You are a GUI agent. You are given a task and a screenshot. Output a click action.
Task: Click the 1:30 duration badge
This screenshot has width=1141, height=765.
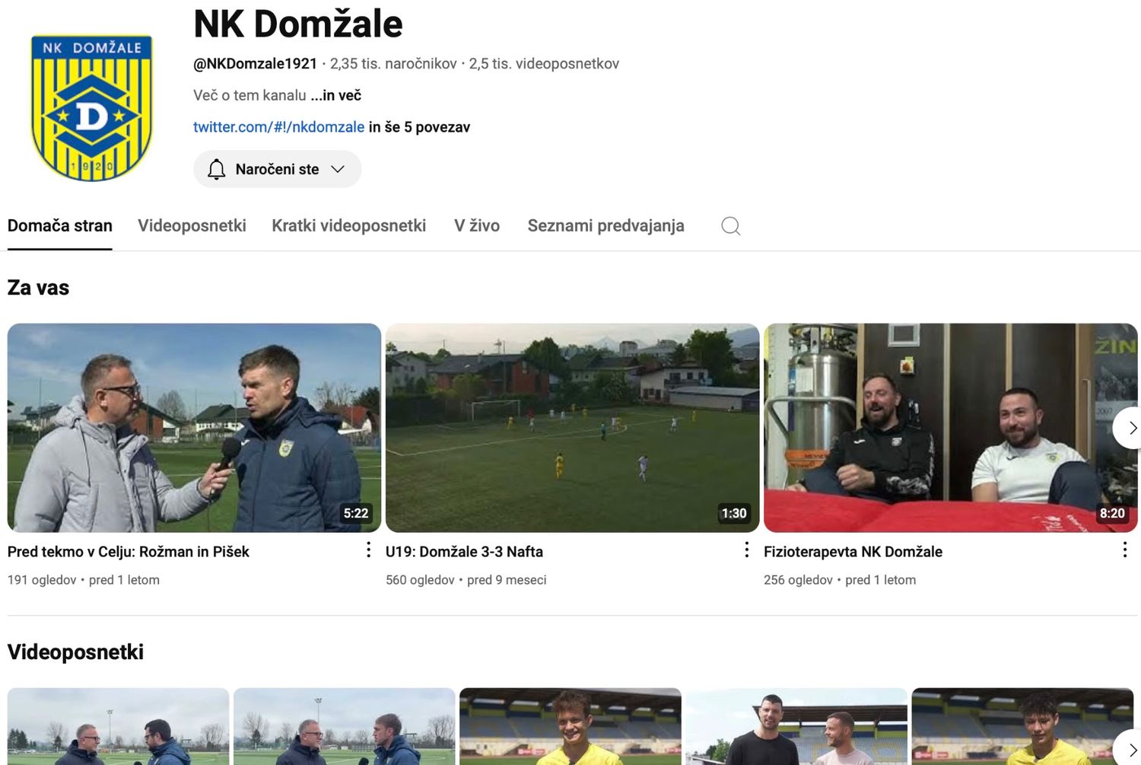(733, 513)
